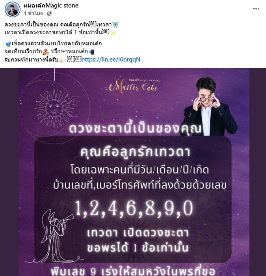
Task: Click the mobile phone emoji after ปรึกษาหมอเค้ก
Action: tap(91, 52)
